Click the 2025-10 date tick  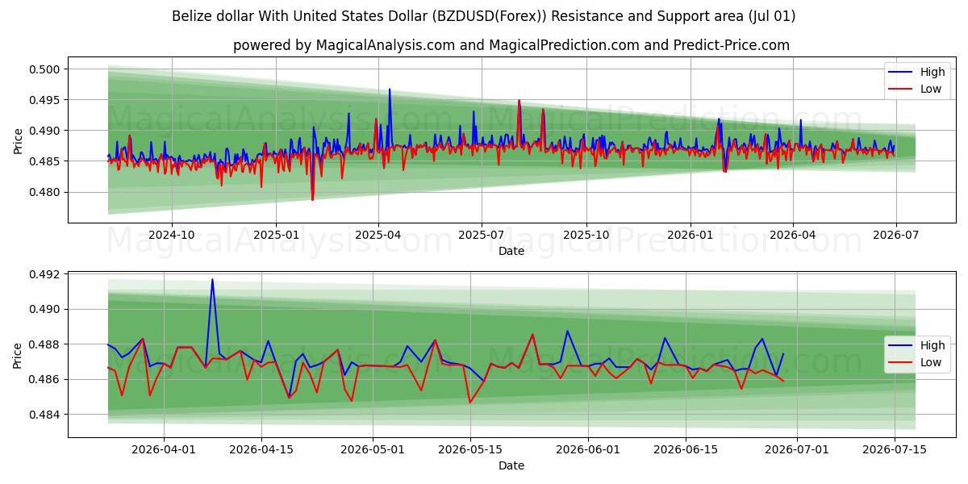[586, 234]
